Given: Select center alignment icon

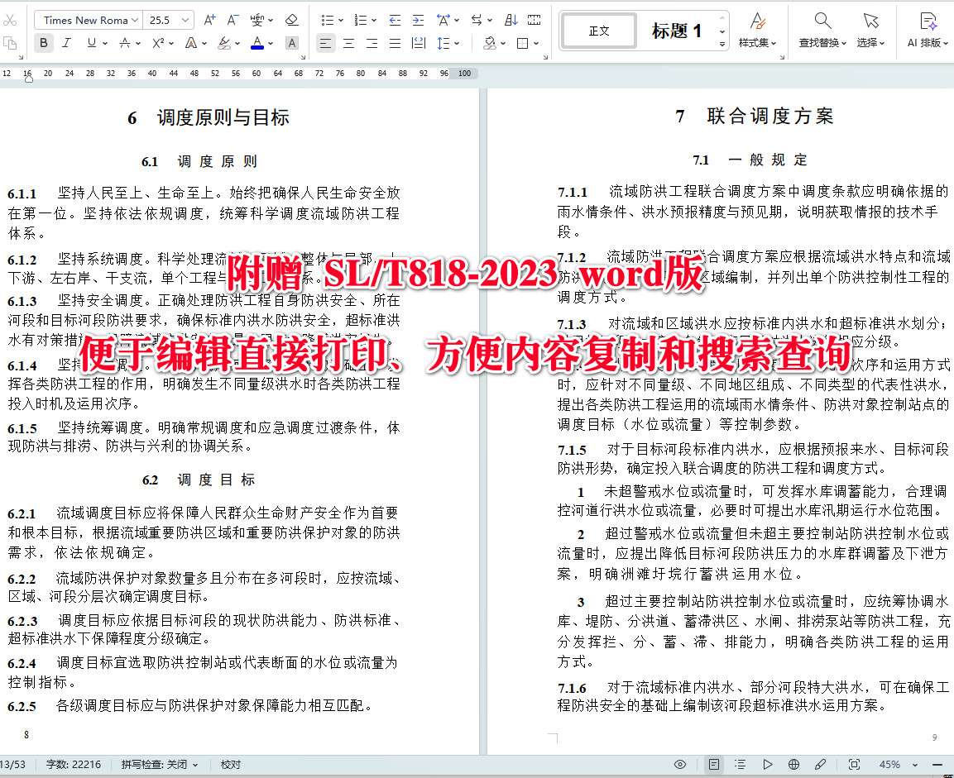Looking at the screenshot, I should click(348, 43).
